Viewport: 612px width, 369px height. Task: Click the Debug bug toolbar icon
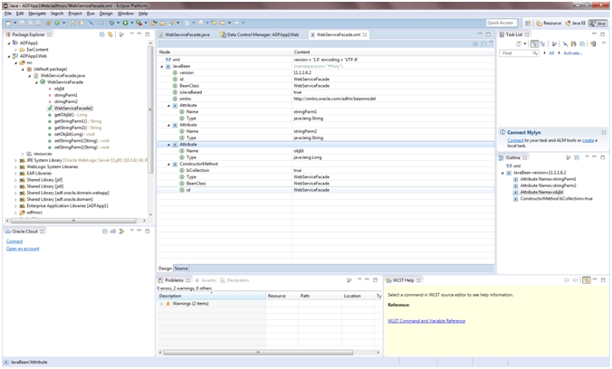(x=112, y=23)
